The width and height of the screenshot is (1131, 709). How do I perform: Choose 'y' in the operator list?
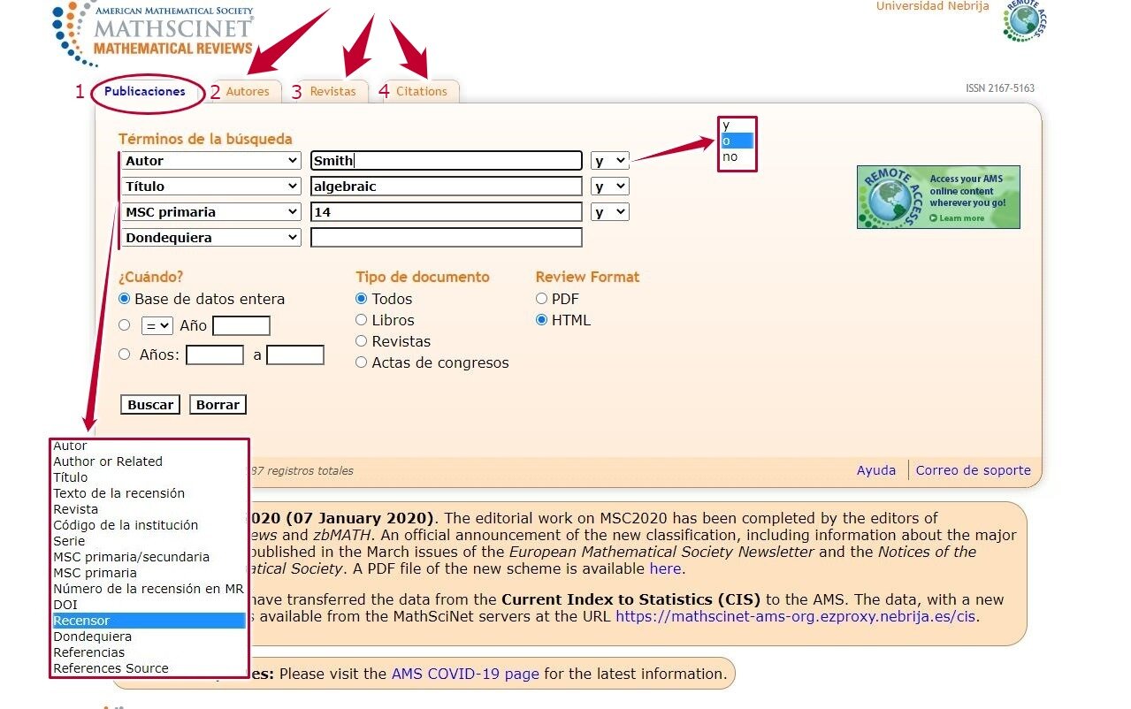coord(737,126)
